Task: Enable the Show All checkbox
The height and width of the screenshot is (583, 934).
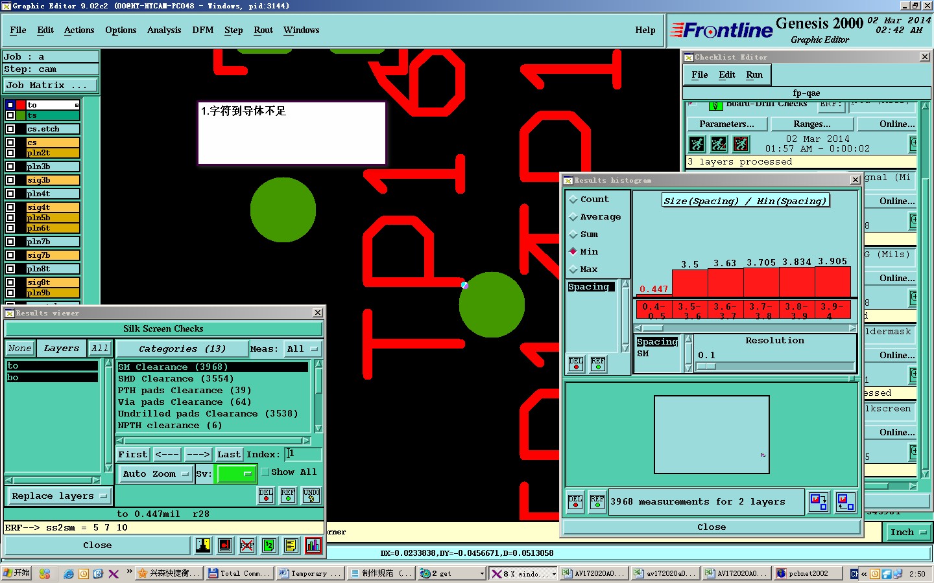Action: click(x=265, y=472)
